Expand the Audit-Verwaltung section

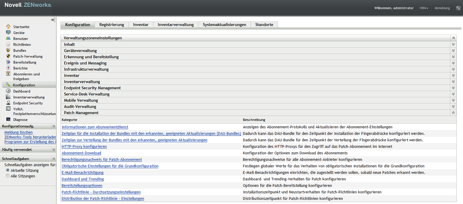pos(453,106)
